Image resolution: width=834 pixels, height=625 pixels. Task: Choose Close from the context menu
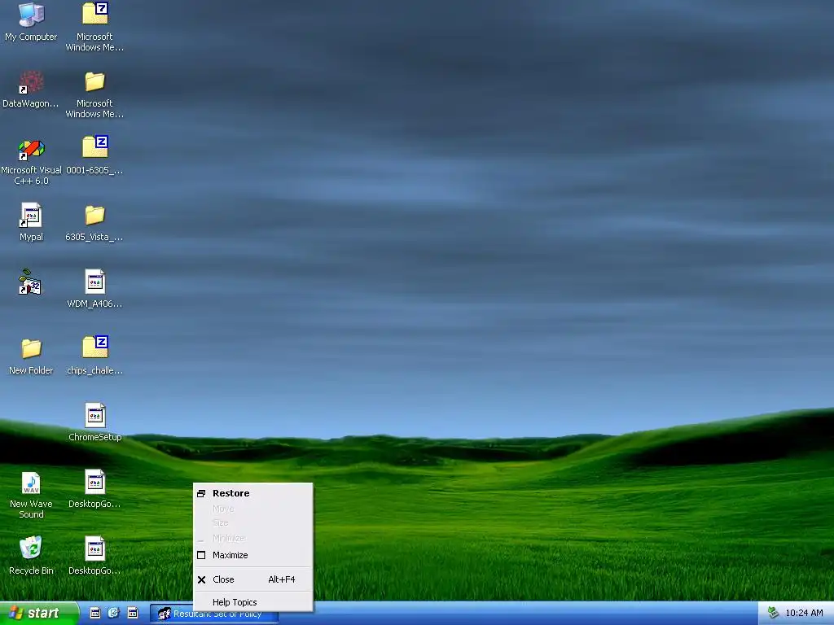[x=253, y=579]
